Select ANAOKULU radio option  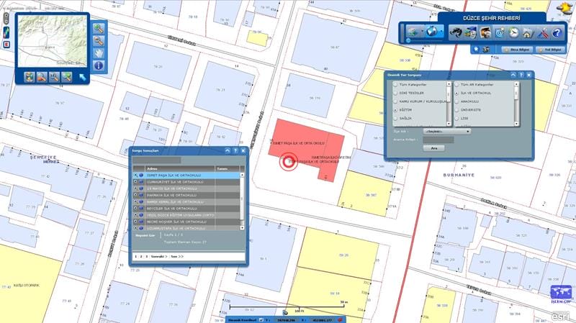pyautogui.click(x=457, y=101)
